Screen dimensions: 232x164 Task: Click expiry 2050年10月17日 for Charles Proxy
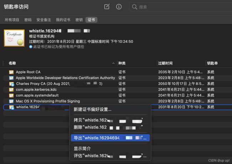point(181,84)
